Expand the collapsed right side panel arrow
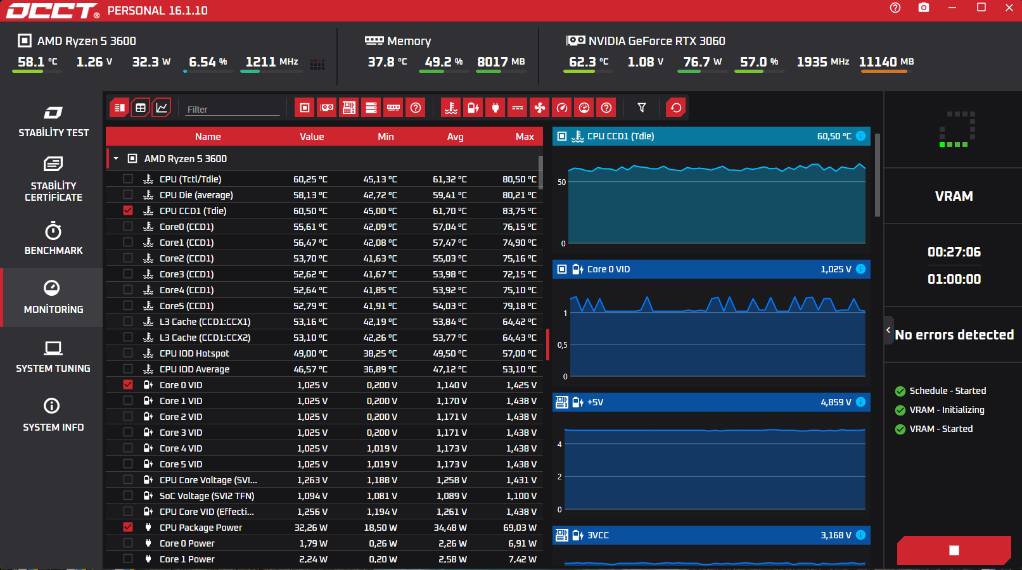This screenshot has width=1022, height=570. [888, 330]
